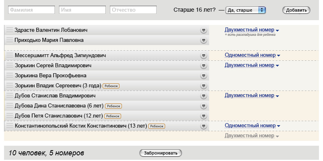Click round arrow icon for Зорькин Владик row

coord(203,86)
